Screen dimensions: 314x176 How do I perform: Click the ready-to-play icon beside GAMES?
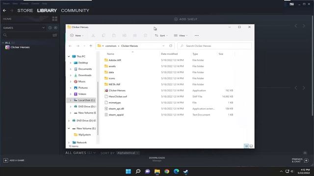(55, 28)
